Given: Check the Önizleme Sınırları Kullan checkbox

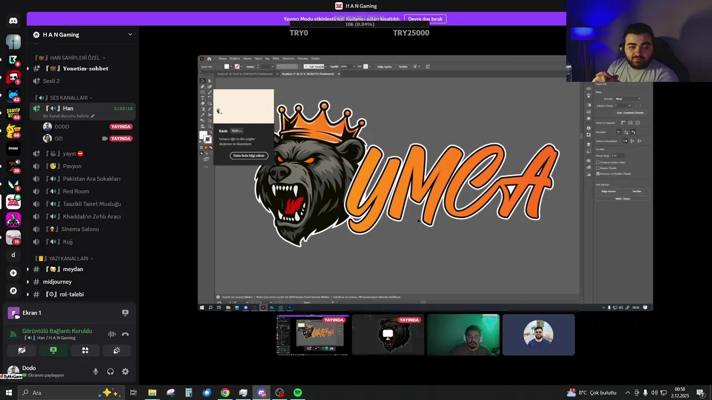Looking at the screenshot, I should [598, 162].
